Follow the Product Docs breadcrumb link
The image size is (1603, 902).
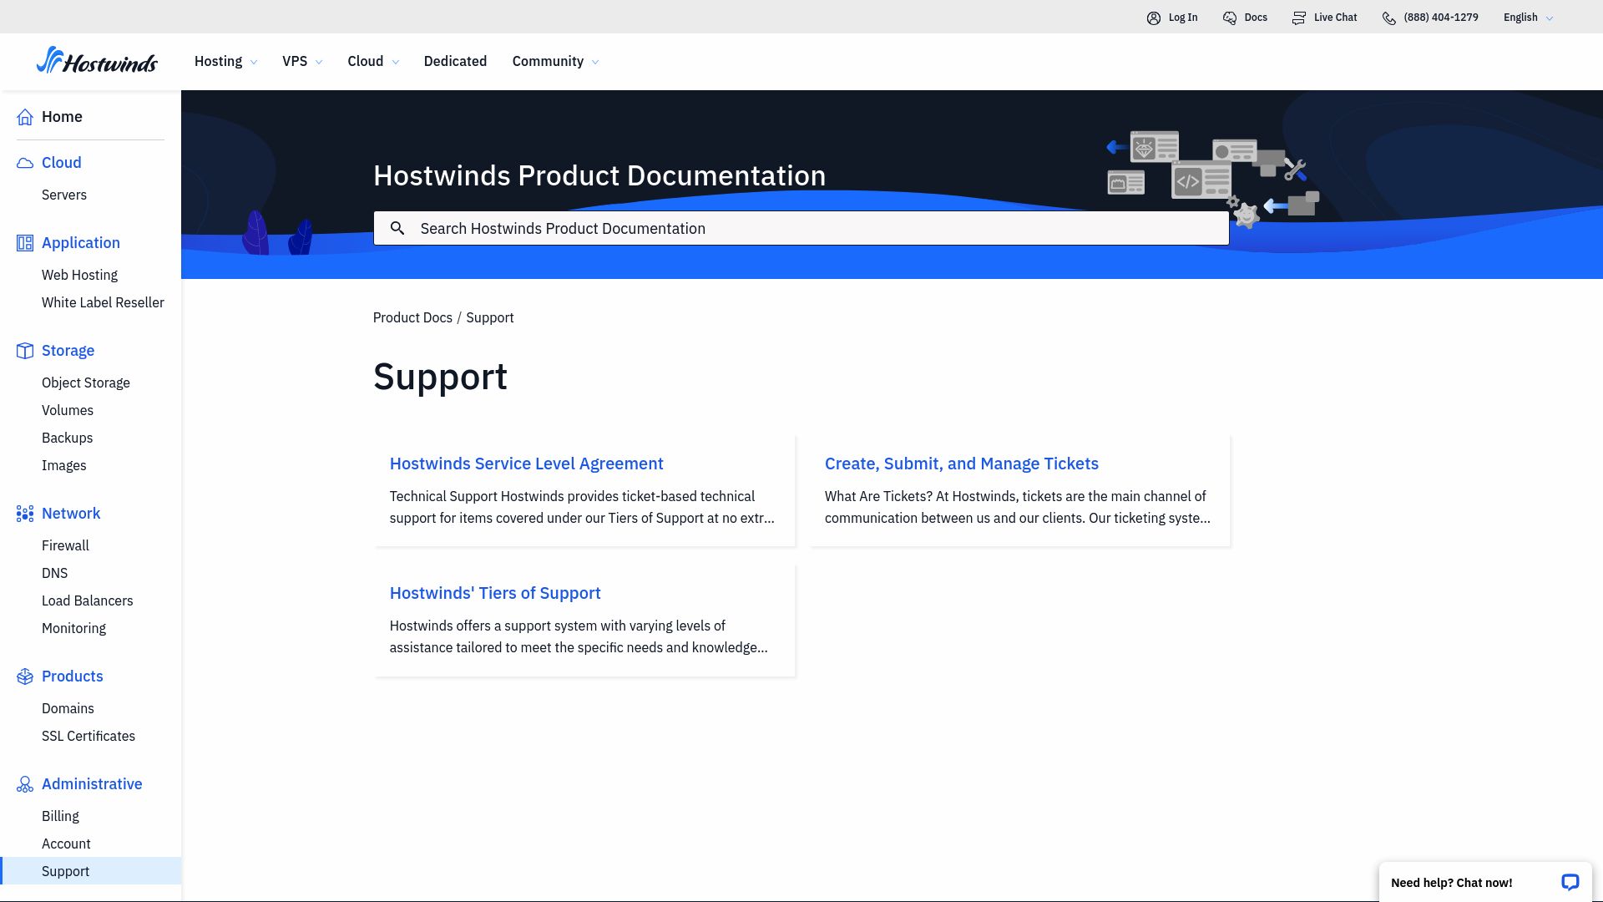[412, 317]
